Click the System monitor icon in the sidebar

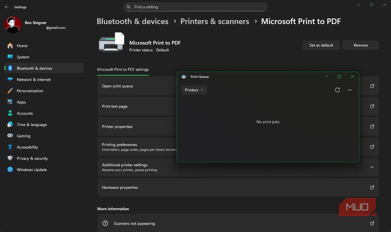(10, 57)
